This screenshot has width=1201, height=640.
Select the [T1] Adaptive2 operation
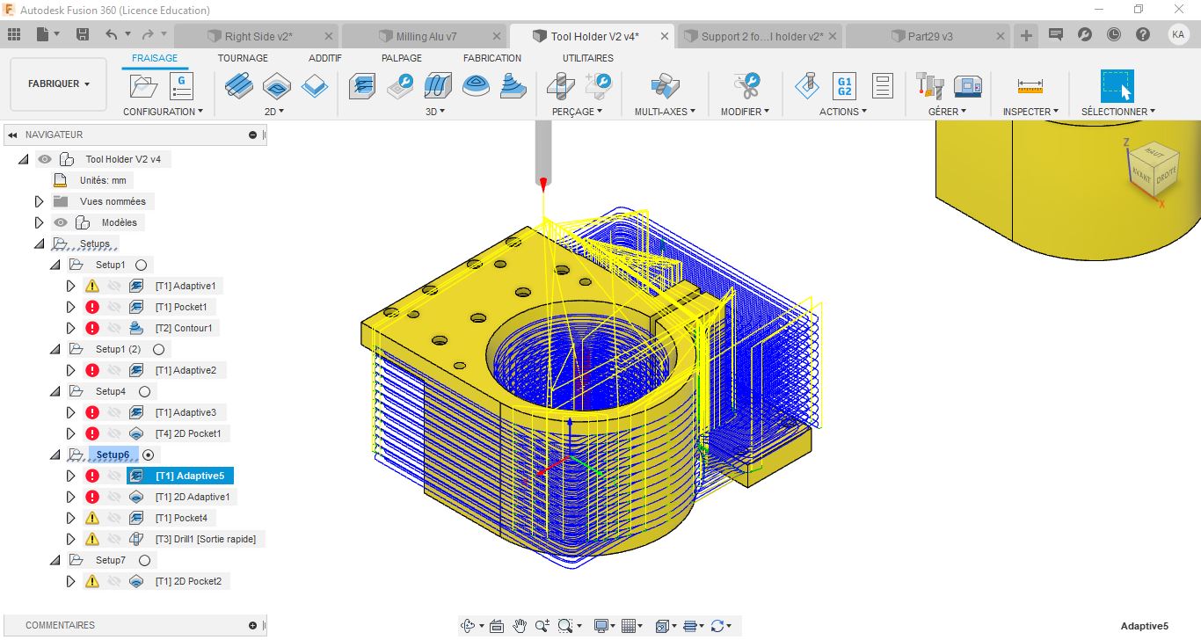point(185,370)
